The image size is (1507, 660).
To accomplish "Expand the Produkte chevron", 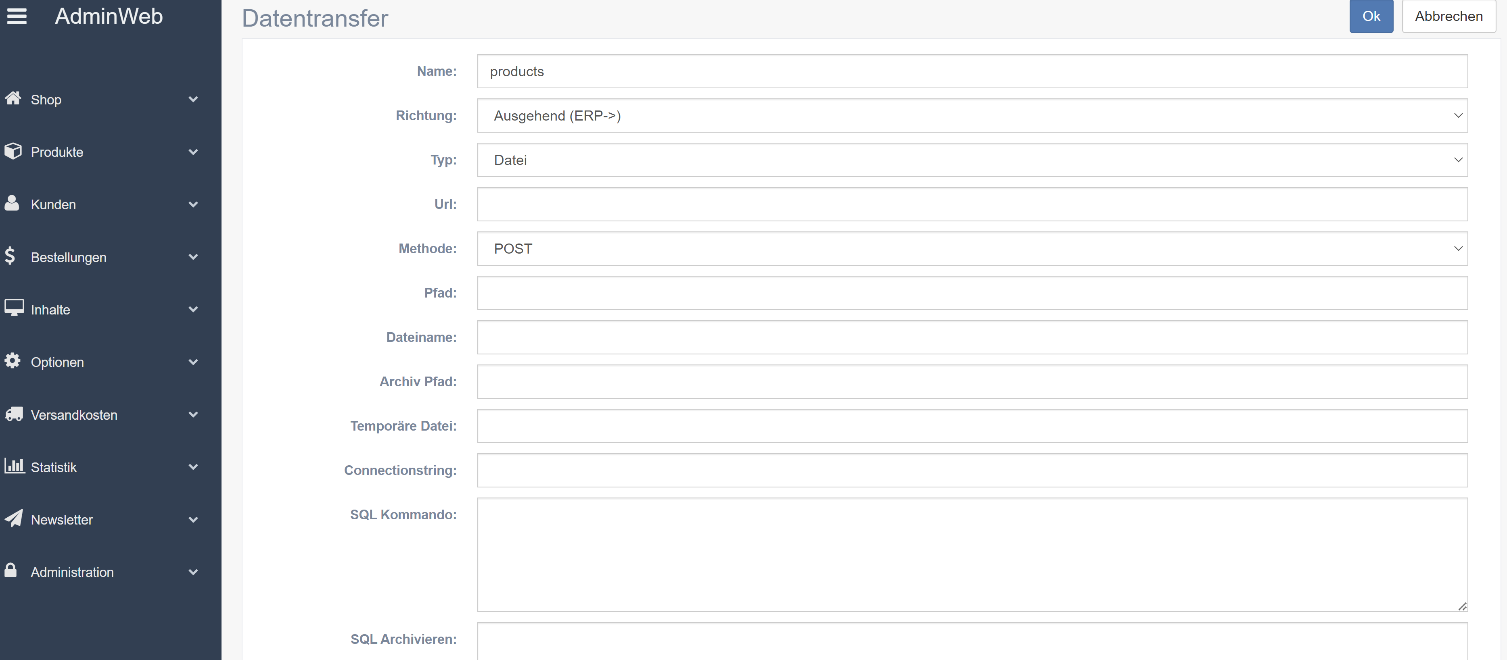I will [x=193, y=152].
